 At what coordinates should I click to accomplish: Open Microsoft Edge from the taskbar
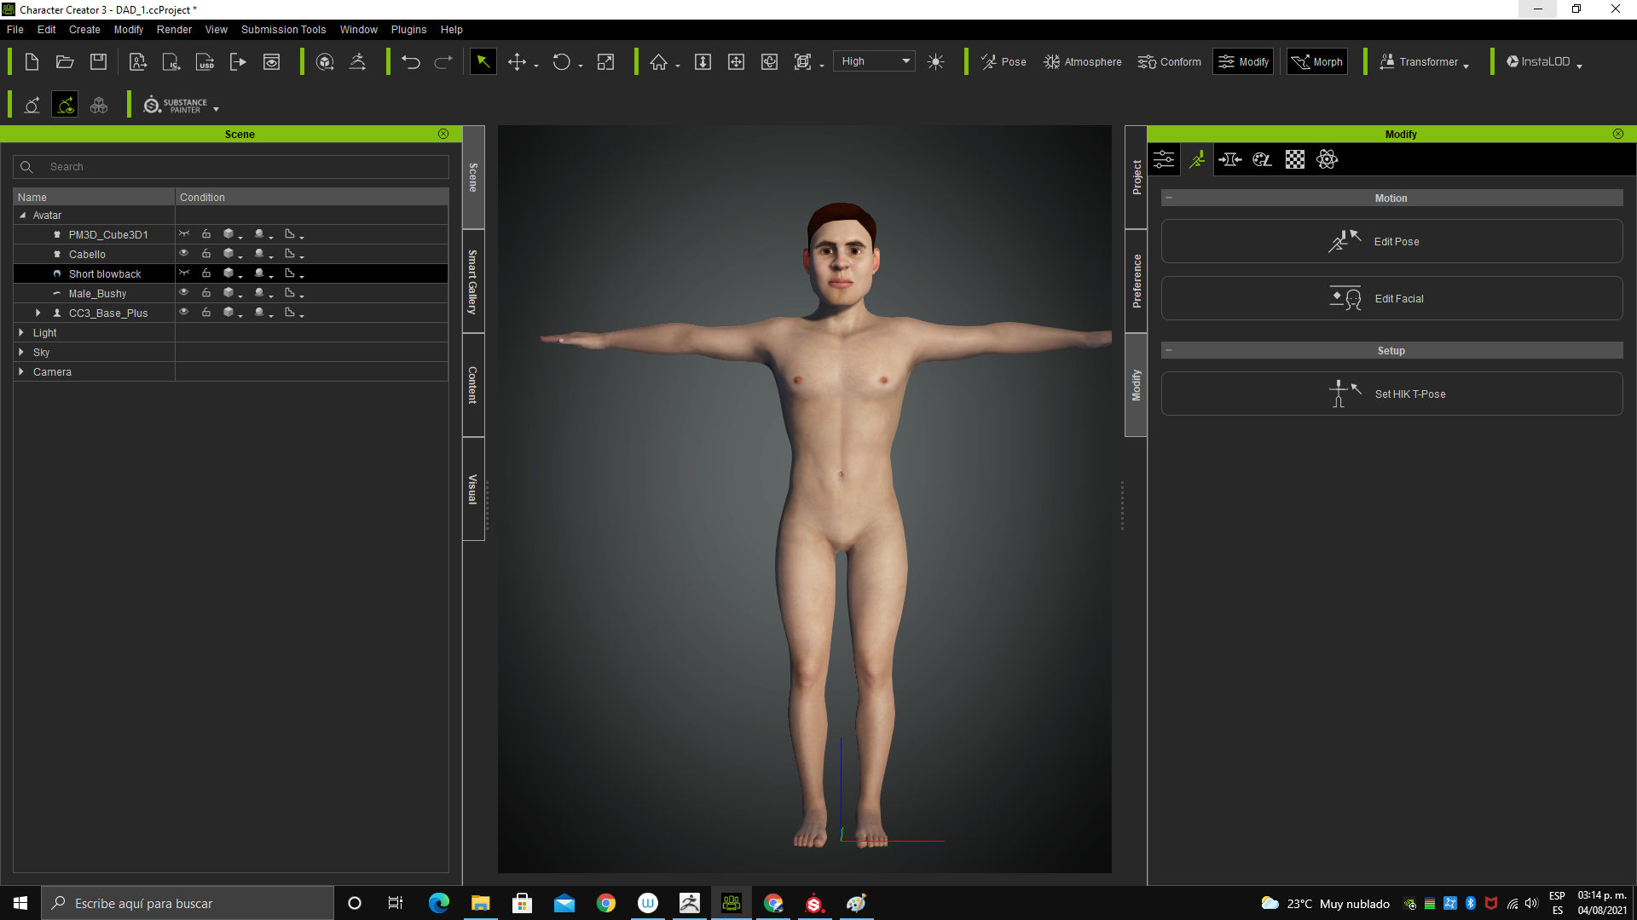tap(439, 903)
